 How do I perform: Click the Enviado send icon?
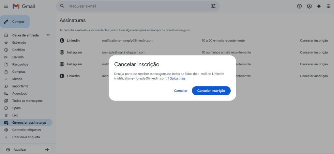coord(6,57)
